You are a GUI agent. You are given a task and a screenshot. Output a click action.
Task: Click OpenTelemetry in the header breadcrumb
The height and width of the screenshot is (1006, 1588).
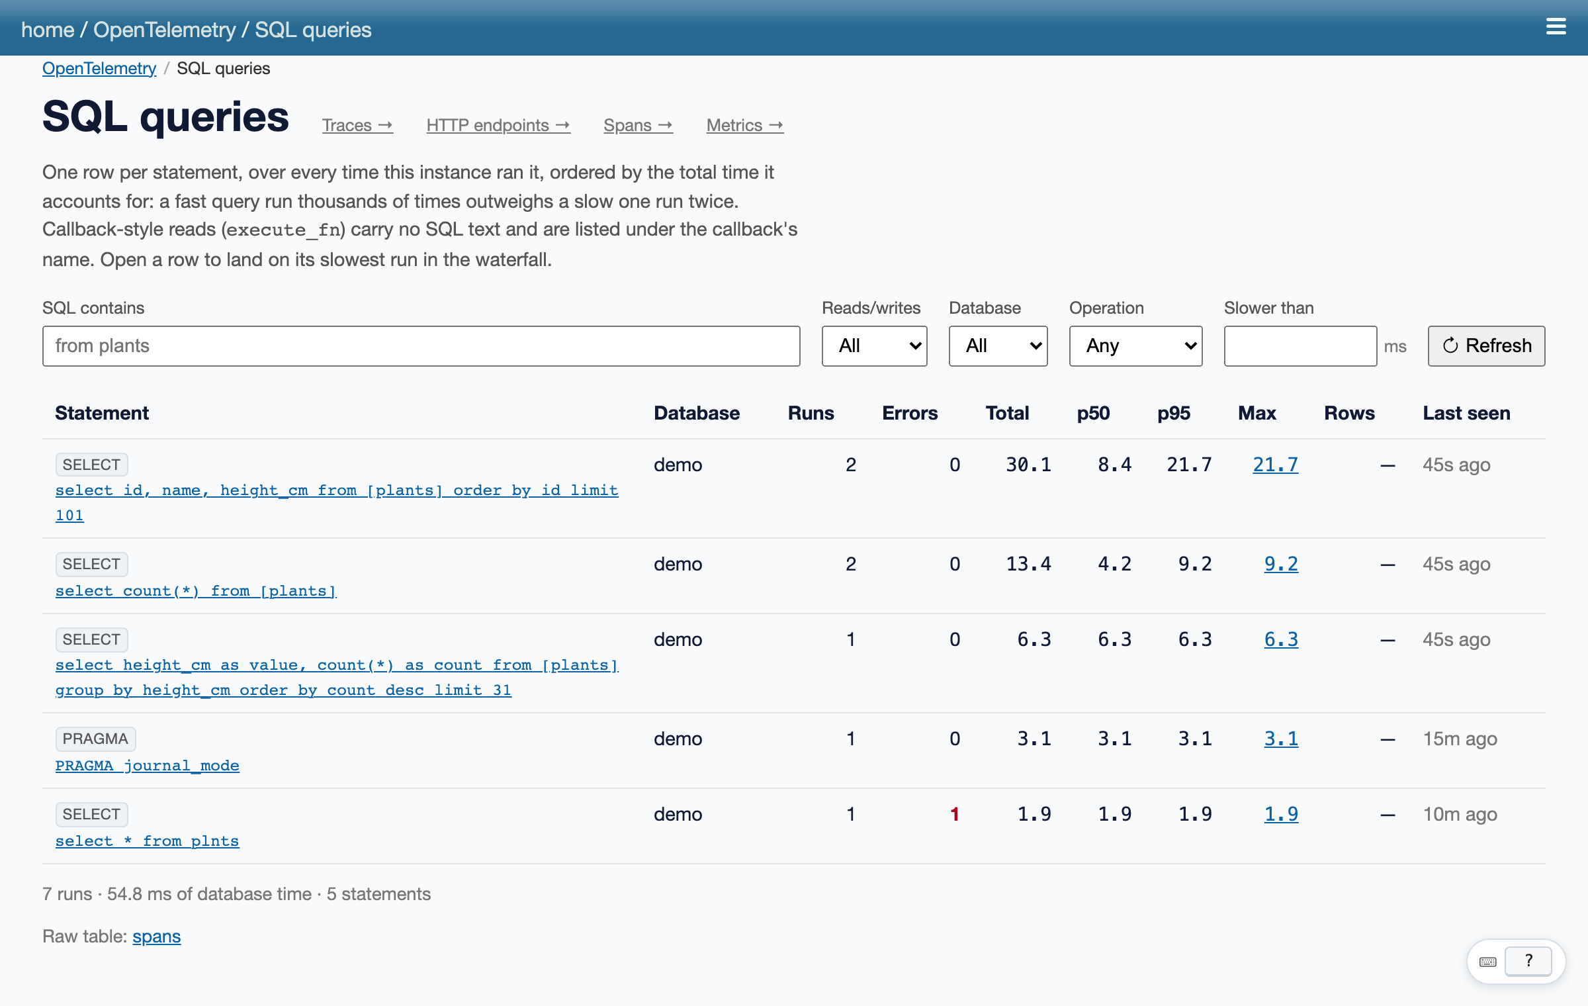pyautogui.click(x=164, y=30)
